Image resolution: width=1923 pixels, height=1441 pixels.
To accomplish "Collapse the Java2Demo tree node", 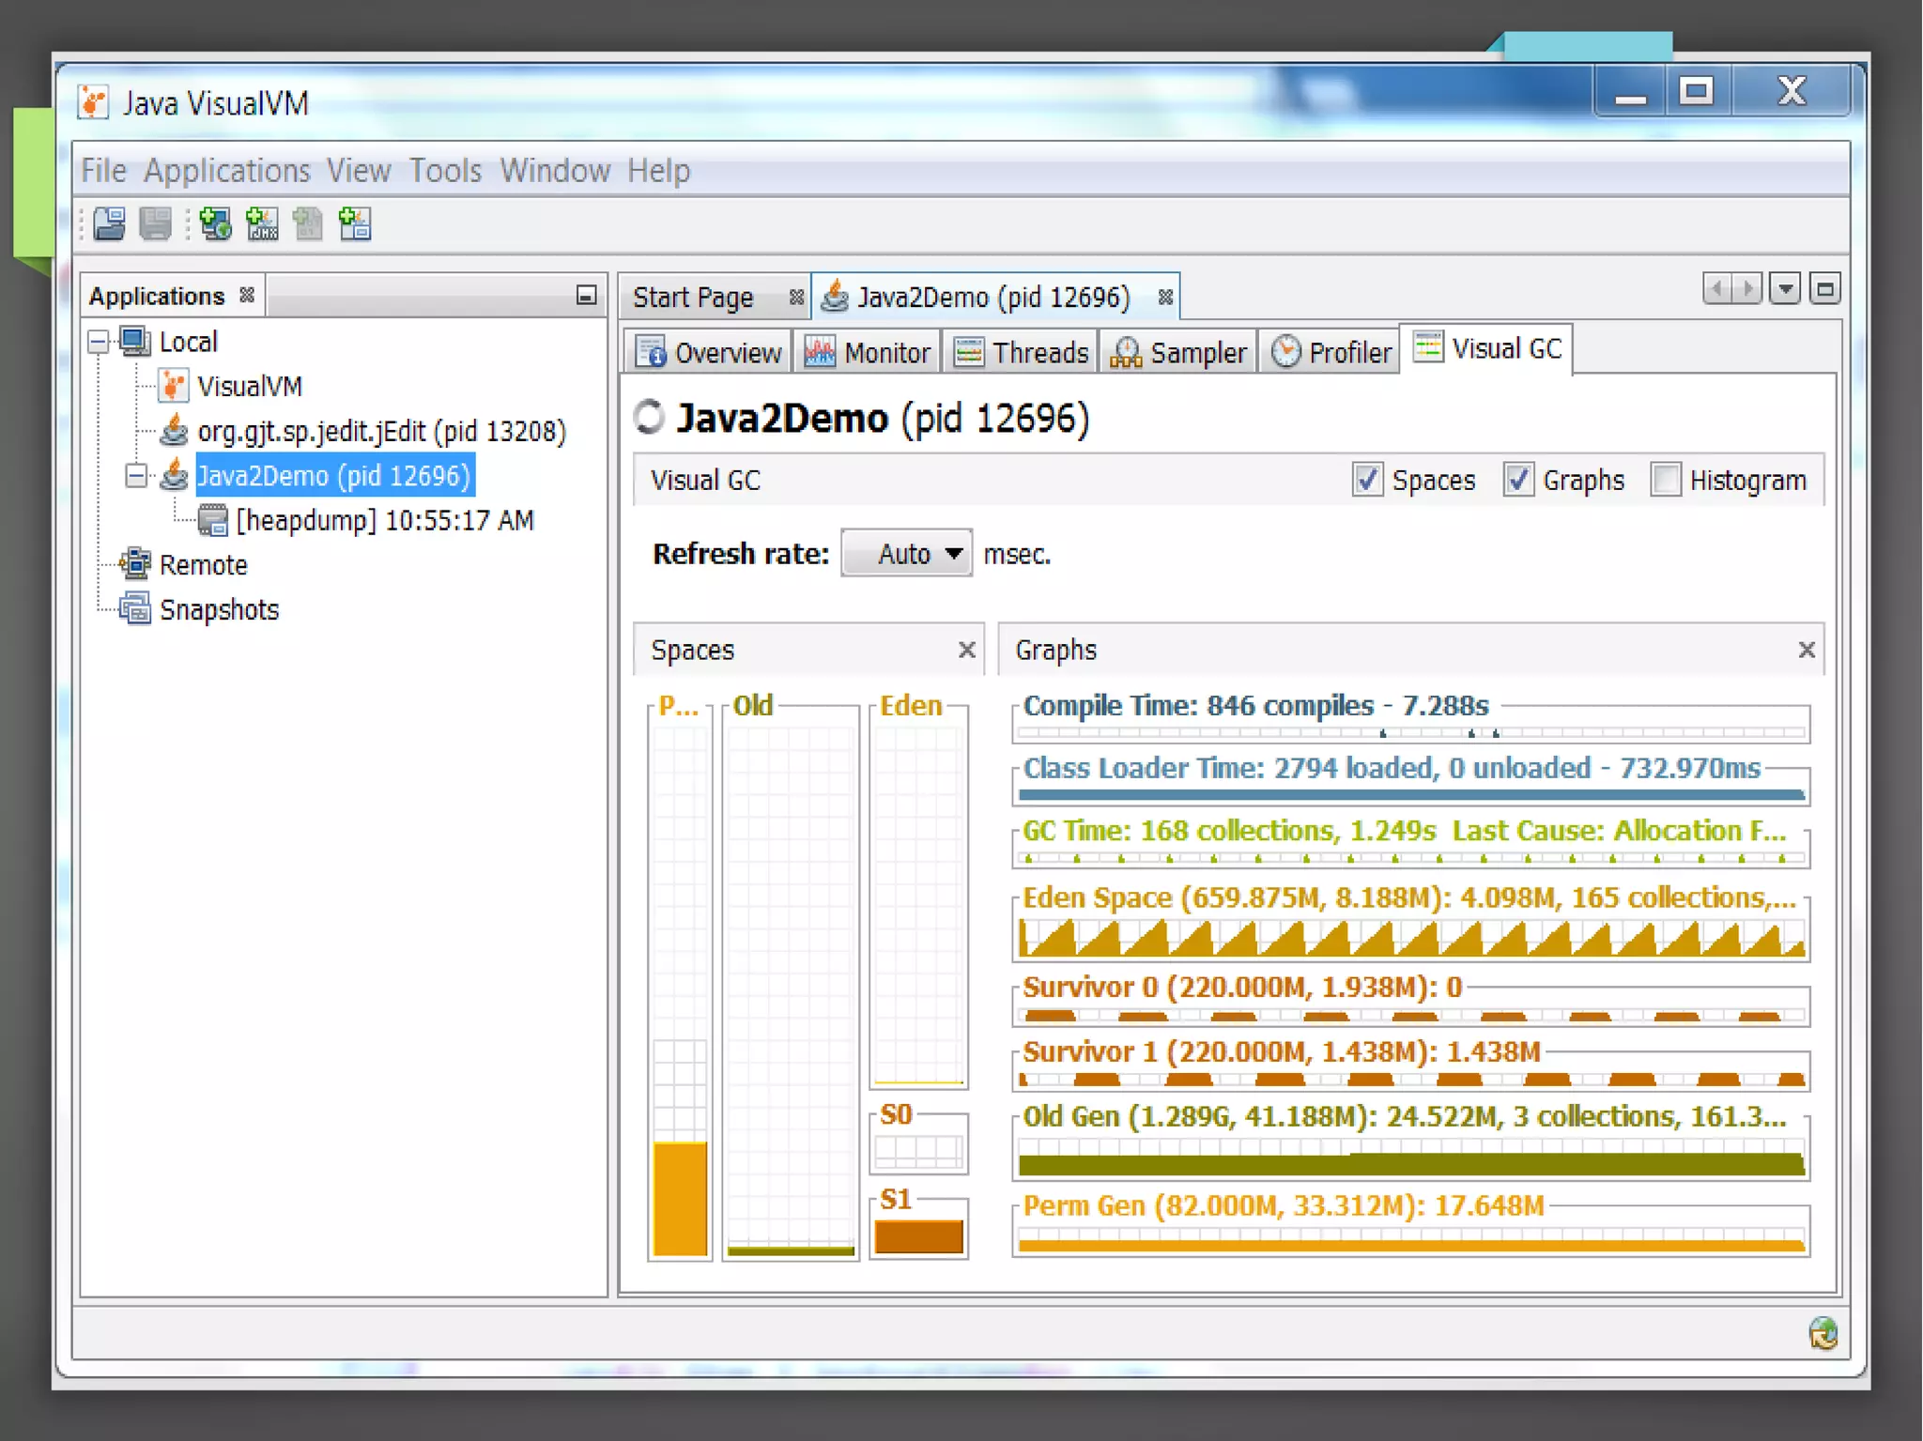I will click(136, 476).
